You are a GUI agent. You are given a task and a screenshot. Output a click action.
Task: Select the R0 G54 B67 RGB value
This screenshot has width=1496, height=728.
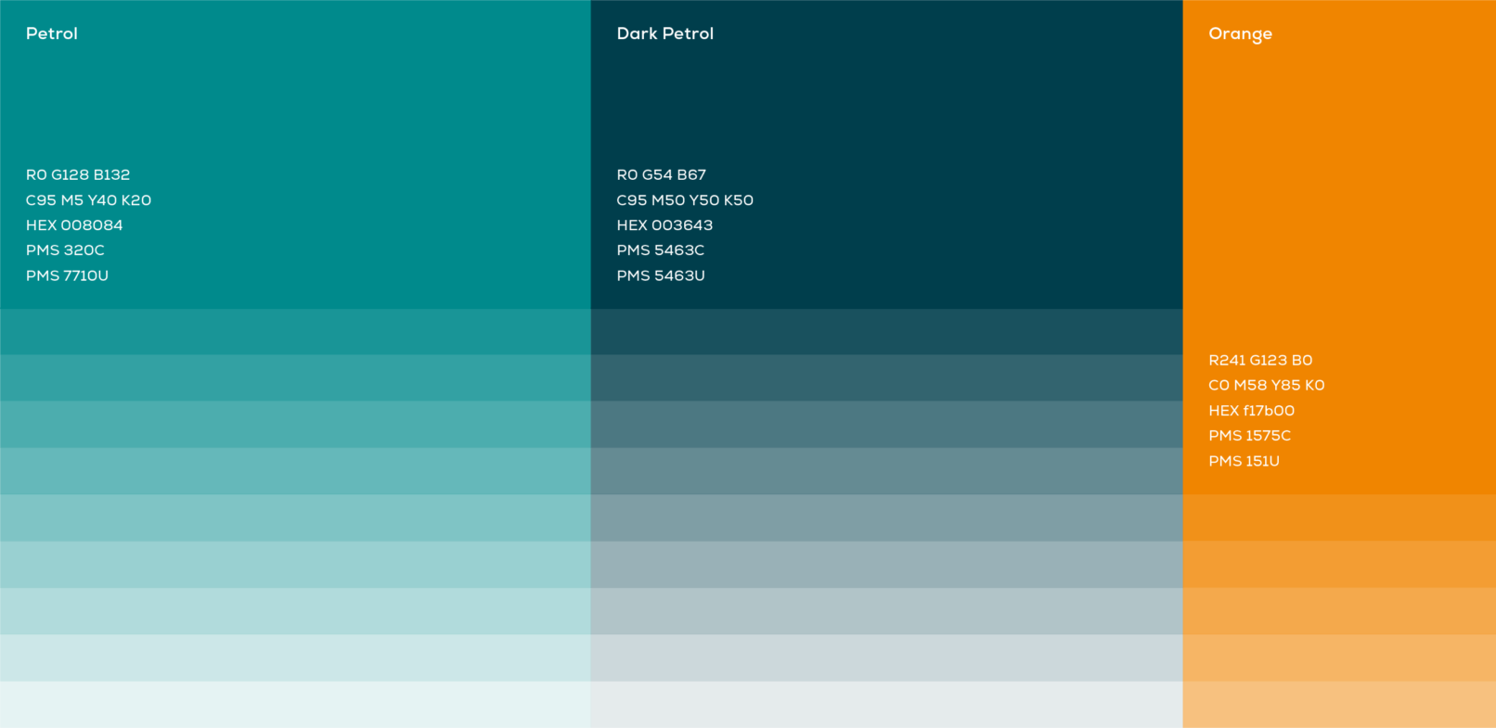click(661, 174)
